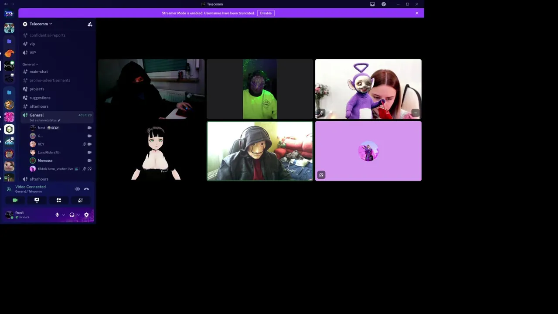Open microphone input options arrow
The image size is (558, 314).
click(x=64, y=215)
